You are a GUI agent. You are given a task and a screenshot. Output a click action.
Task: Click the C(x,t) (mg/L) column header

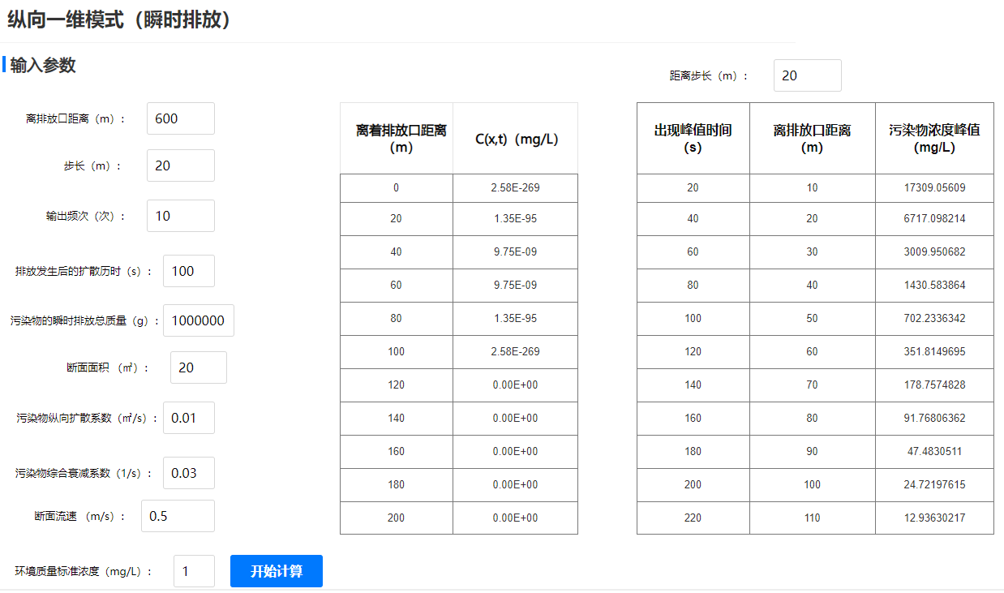(x=515, y=139)
